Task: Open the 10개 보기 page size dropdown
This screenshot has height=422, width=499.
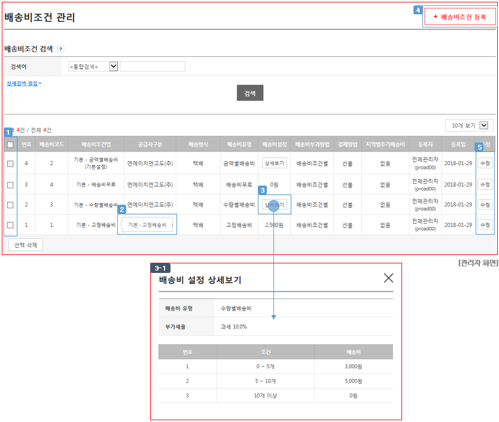Action: point(470,126)
